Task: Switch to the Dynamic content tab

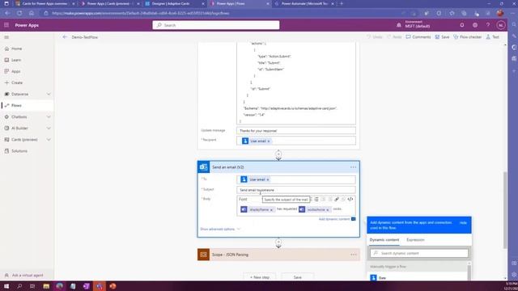Action: click(384, 240)
